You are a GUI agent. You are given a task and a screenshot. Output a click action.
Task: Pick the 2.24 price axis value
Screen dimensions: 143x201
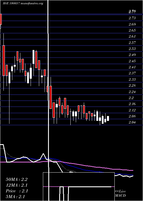[132, 92]
